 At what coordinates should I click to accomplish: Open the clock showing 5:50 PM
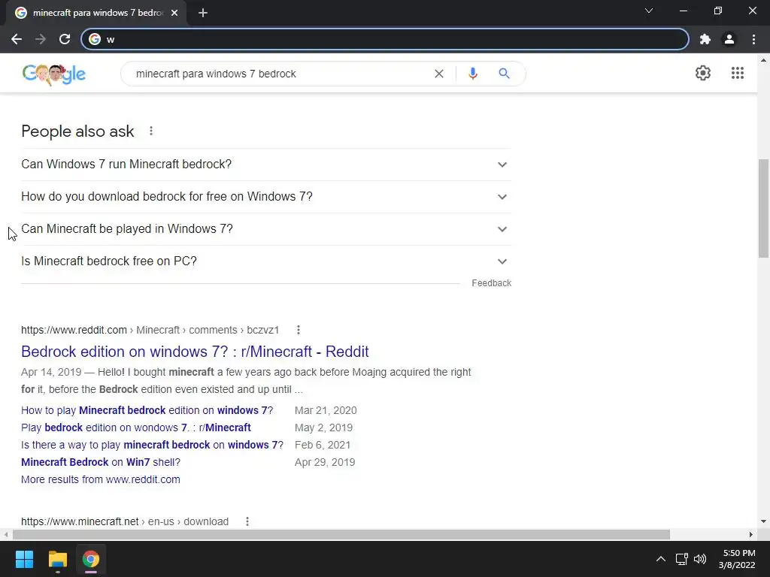tap(737, 559)
